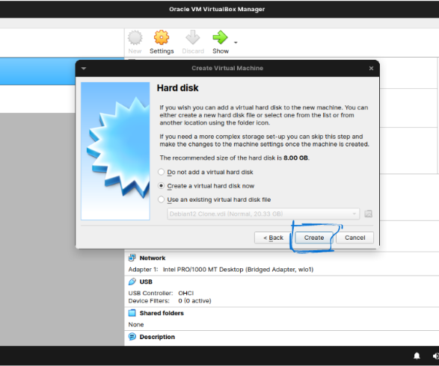The width and height of the screenshot is (439, 366).
Task: Click the Shared folders section icon
Action: 132,313
